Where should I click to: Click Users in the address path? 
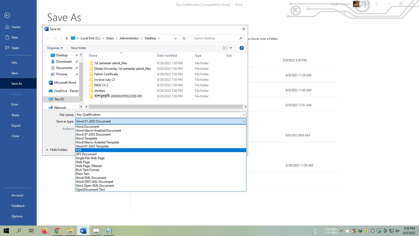point(110,38)
